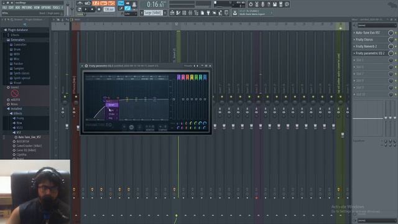Click the help question-mark icon
Viewport: 398px width, 224px height.
pos(269,4)
